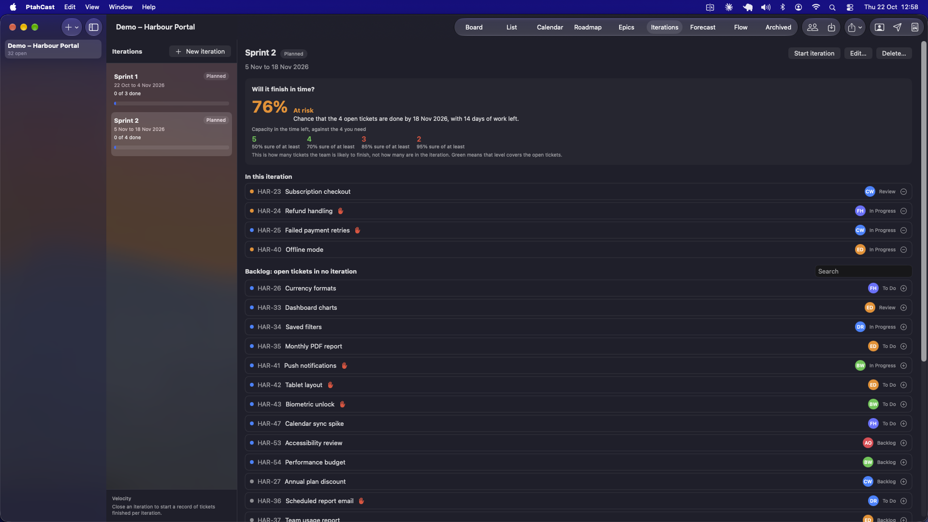Click the document layout toolbar icon
The width and height of the screenshot is (928, 522).
[915, 28]
